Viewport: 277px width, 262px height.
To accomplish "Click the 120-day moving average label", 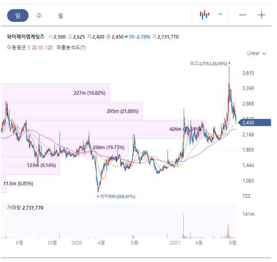I will 49,48.
